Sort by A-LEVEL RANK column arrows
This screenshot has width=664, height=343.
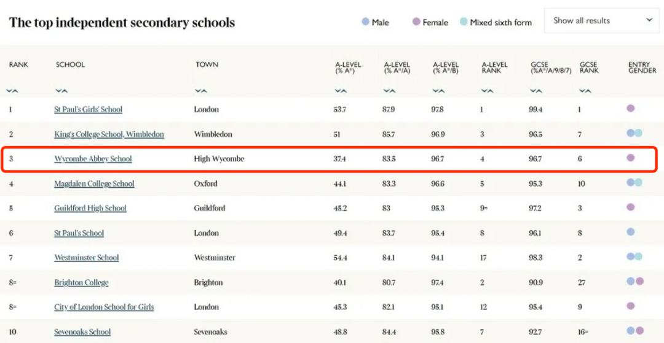click(x=488, y=91)
